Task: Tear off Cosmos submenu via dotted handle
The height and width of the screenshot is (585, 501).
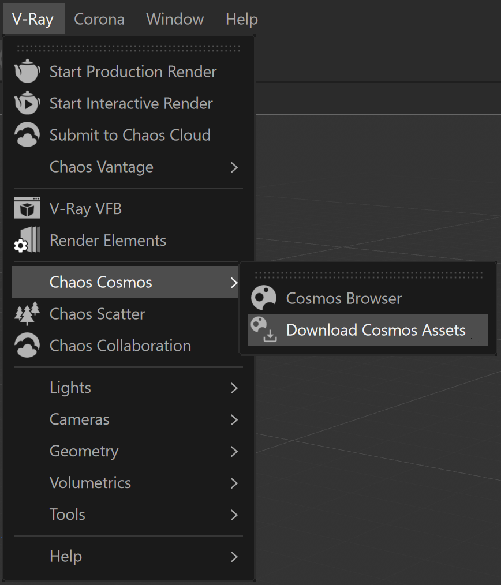Action: pos(369,275)
